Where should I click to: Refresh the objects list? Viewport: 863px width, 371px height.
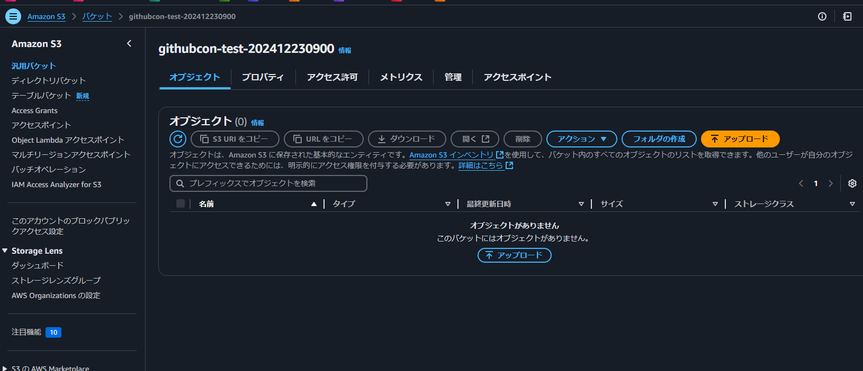(x=178, y=139)
